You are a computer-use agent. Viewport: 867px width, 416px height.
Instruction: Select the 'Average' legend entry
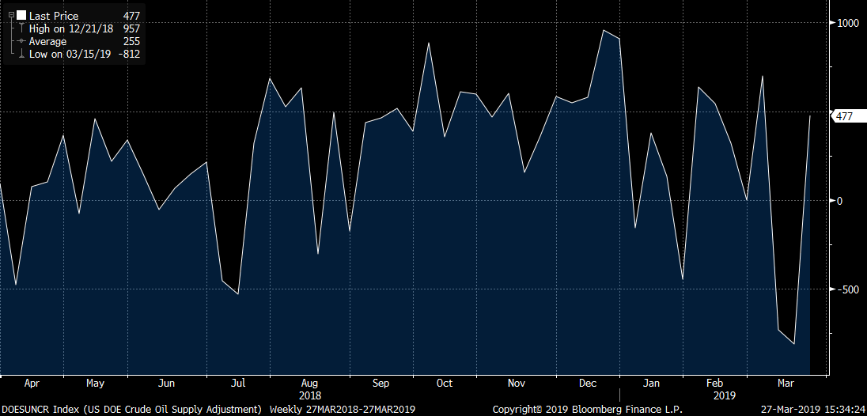tap(47, 41)
